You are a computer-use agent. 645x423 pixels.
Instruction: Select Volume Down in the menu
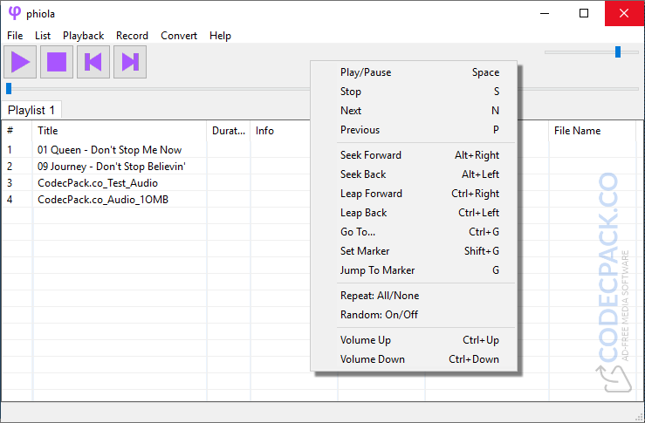pyautogui.click(x=414, y=359)
